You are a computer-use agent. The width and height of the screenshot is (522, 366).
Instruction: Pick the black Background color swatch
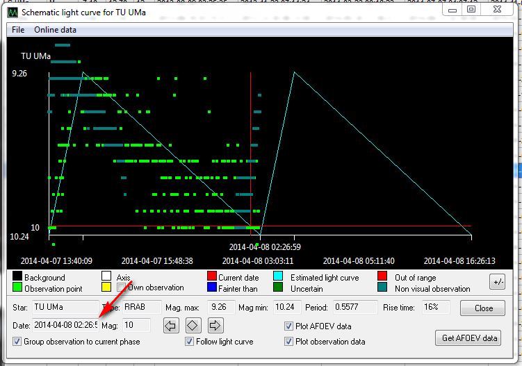point(17,276)
